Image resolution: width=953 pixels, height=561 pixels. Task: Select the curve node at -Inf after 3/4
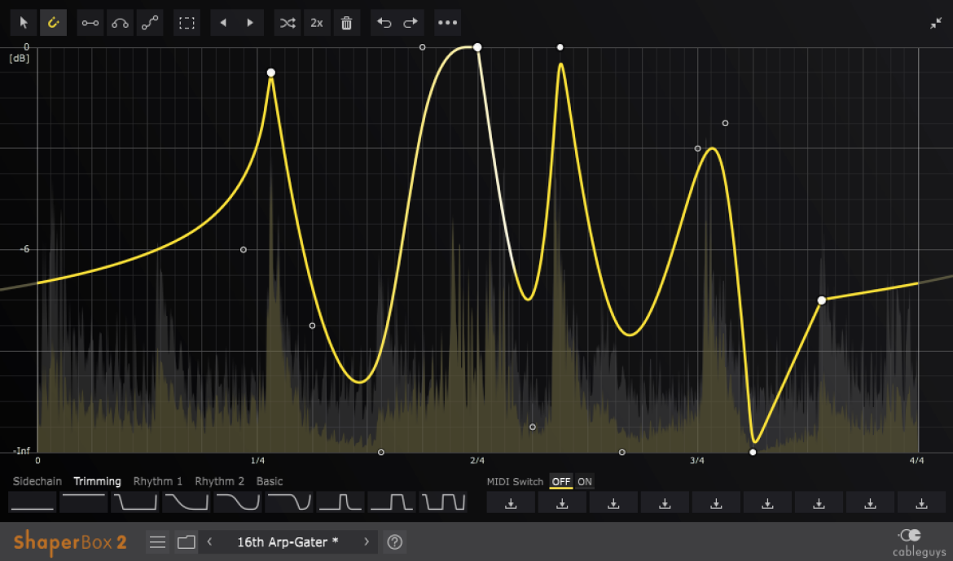[753, 452]
